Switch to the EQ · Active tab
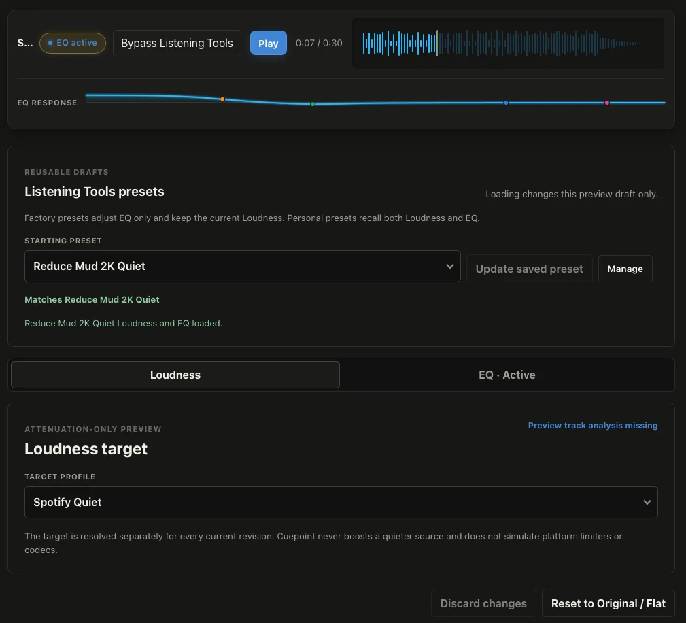The image size is (686, 623). click(507, 375)
